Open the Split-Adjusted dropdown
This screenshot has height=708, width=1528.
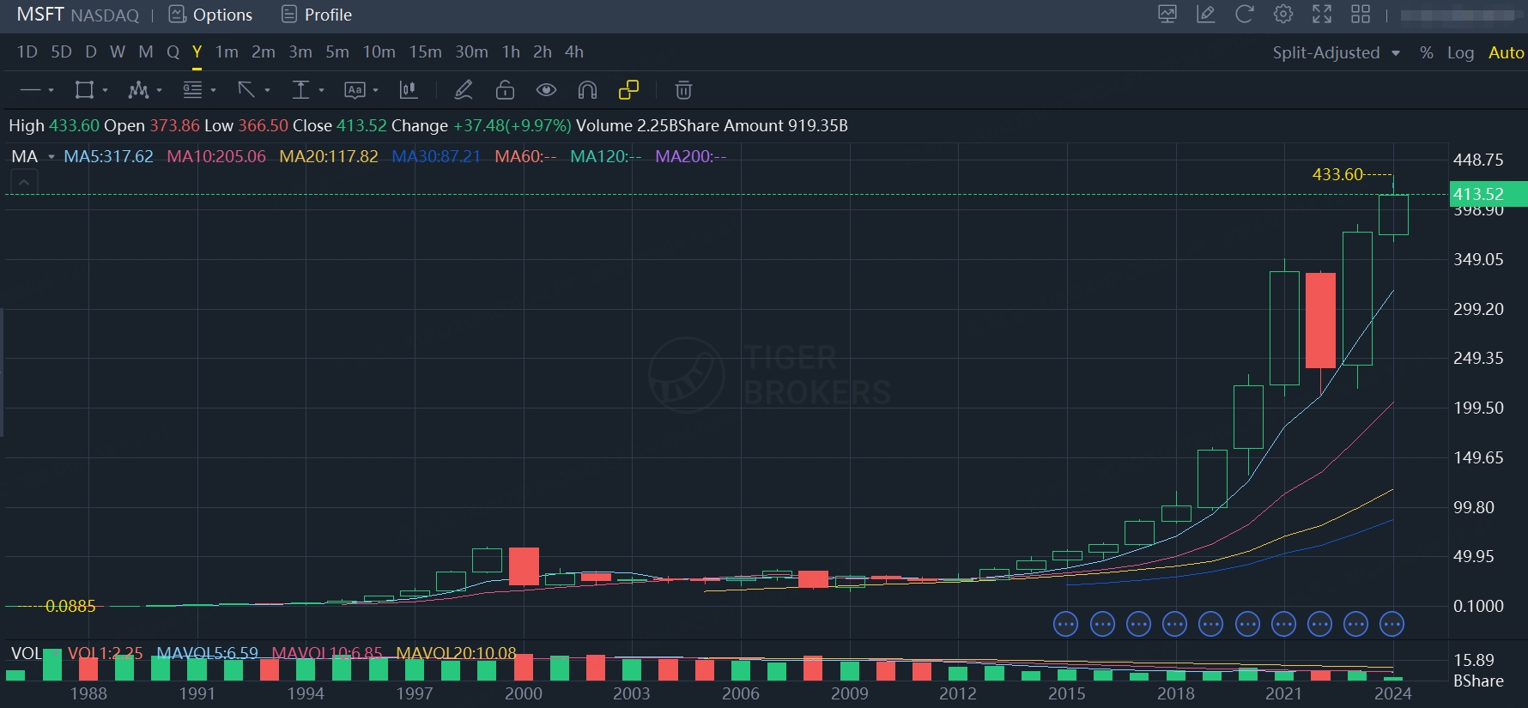coord(1336,52)
